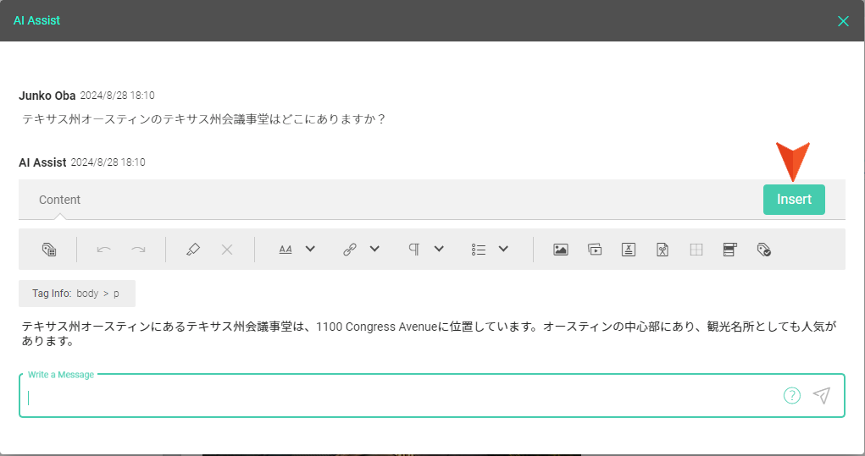The height and width of the screenshot is (456, 865).
Task: Click the bulleted list icon
Action: tap(479, 250)
